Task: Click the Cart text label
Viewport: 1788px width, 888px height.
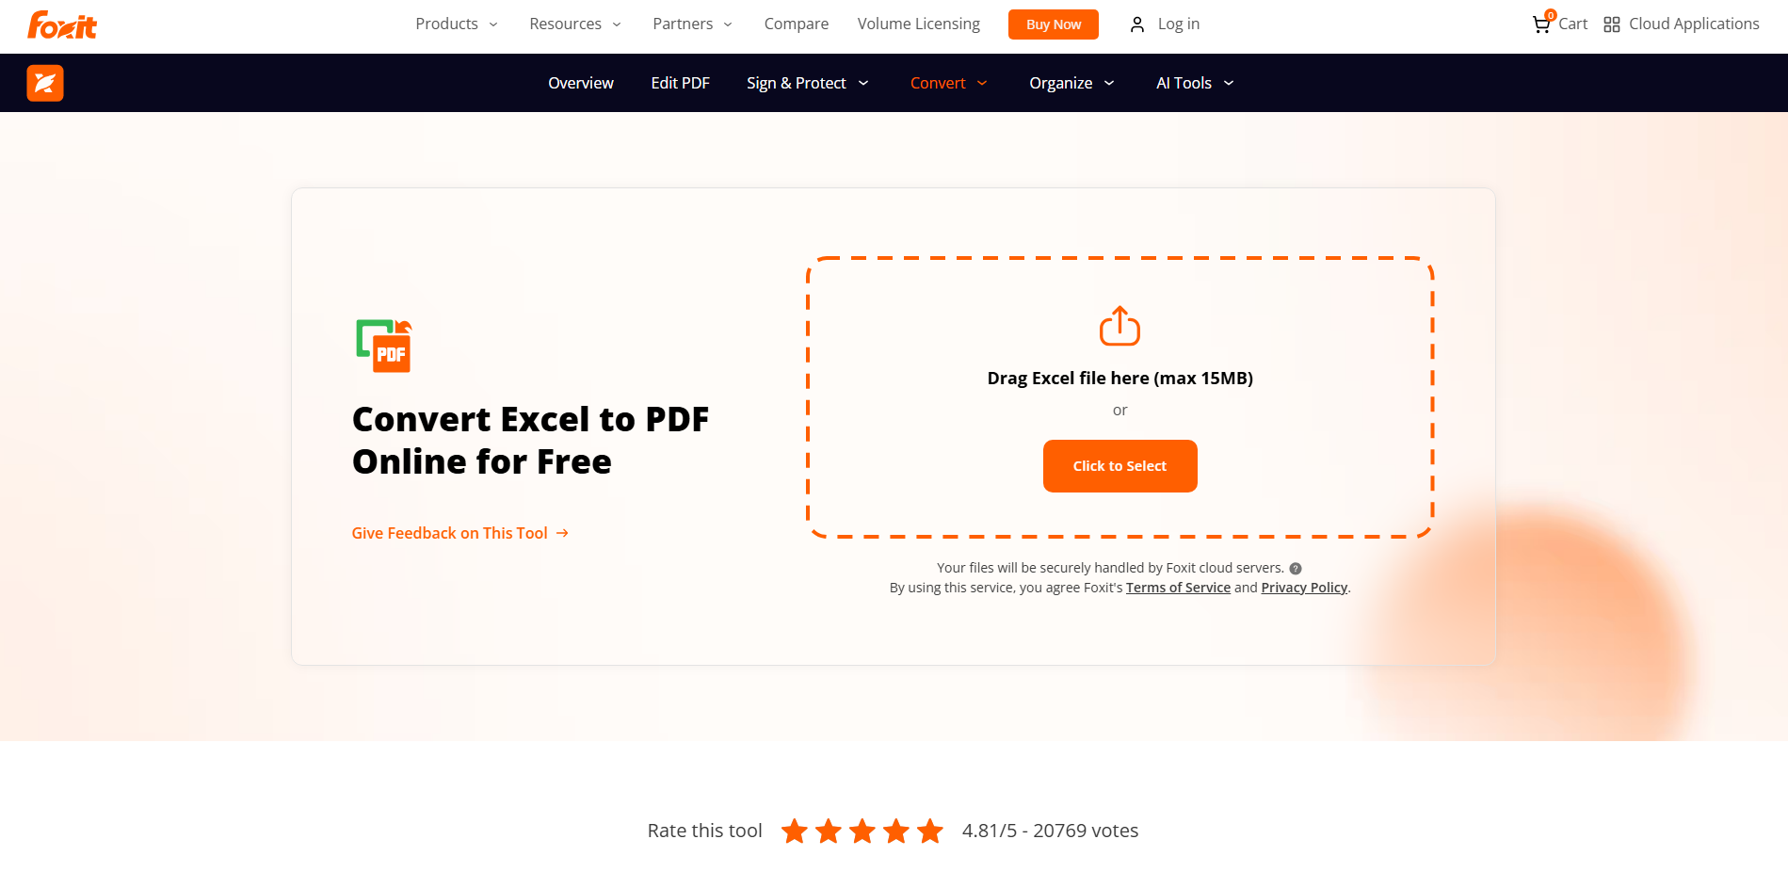Action: 1572,24
